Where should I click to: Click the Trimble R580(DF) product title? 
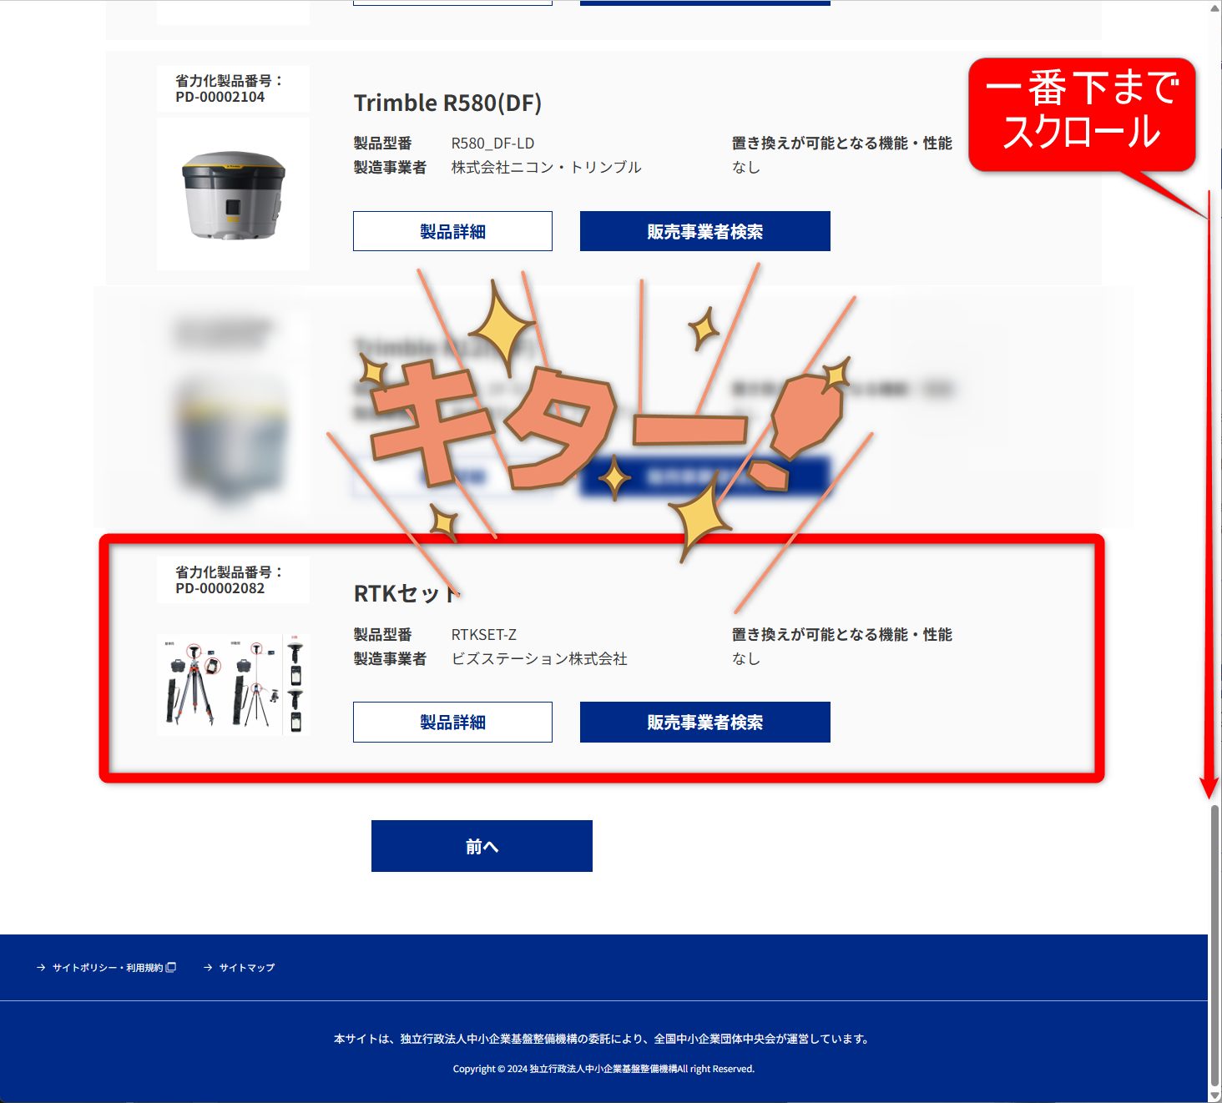[x=447, y=103]
